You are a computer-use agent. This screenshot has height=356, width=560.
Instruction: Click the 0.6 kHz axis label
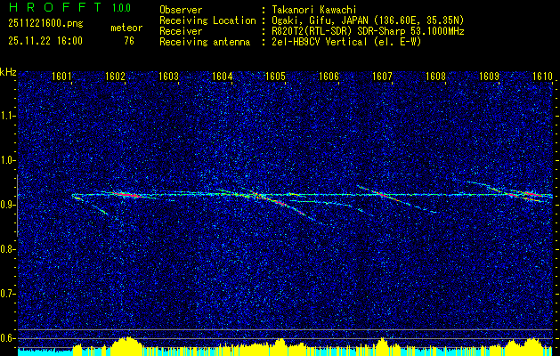click(7, 338)
